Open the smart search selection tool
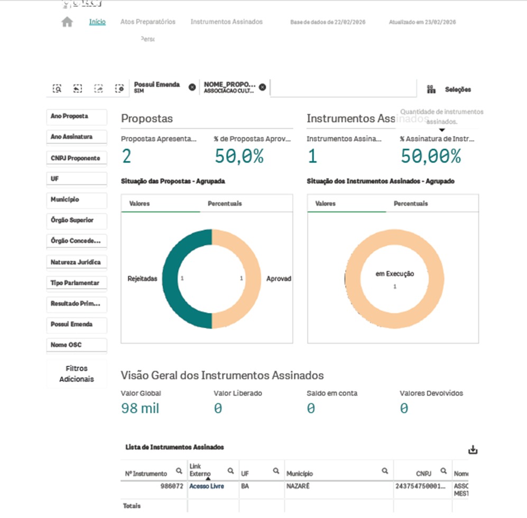 (57, 89)
